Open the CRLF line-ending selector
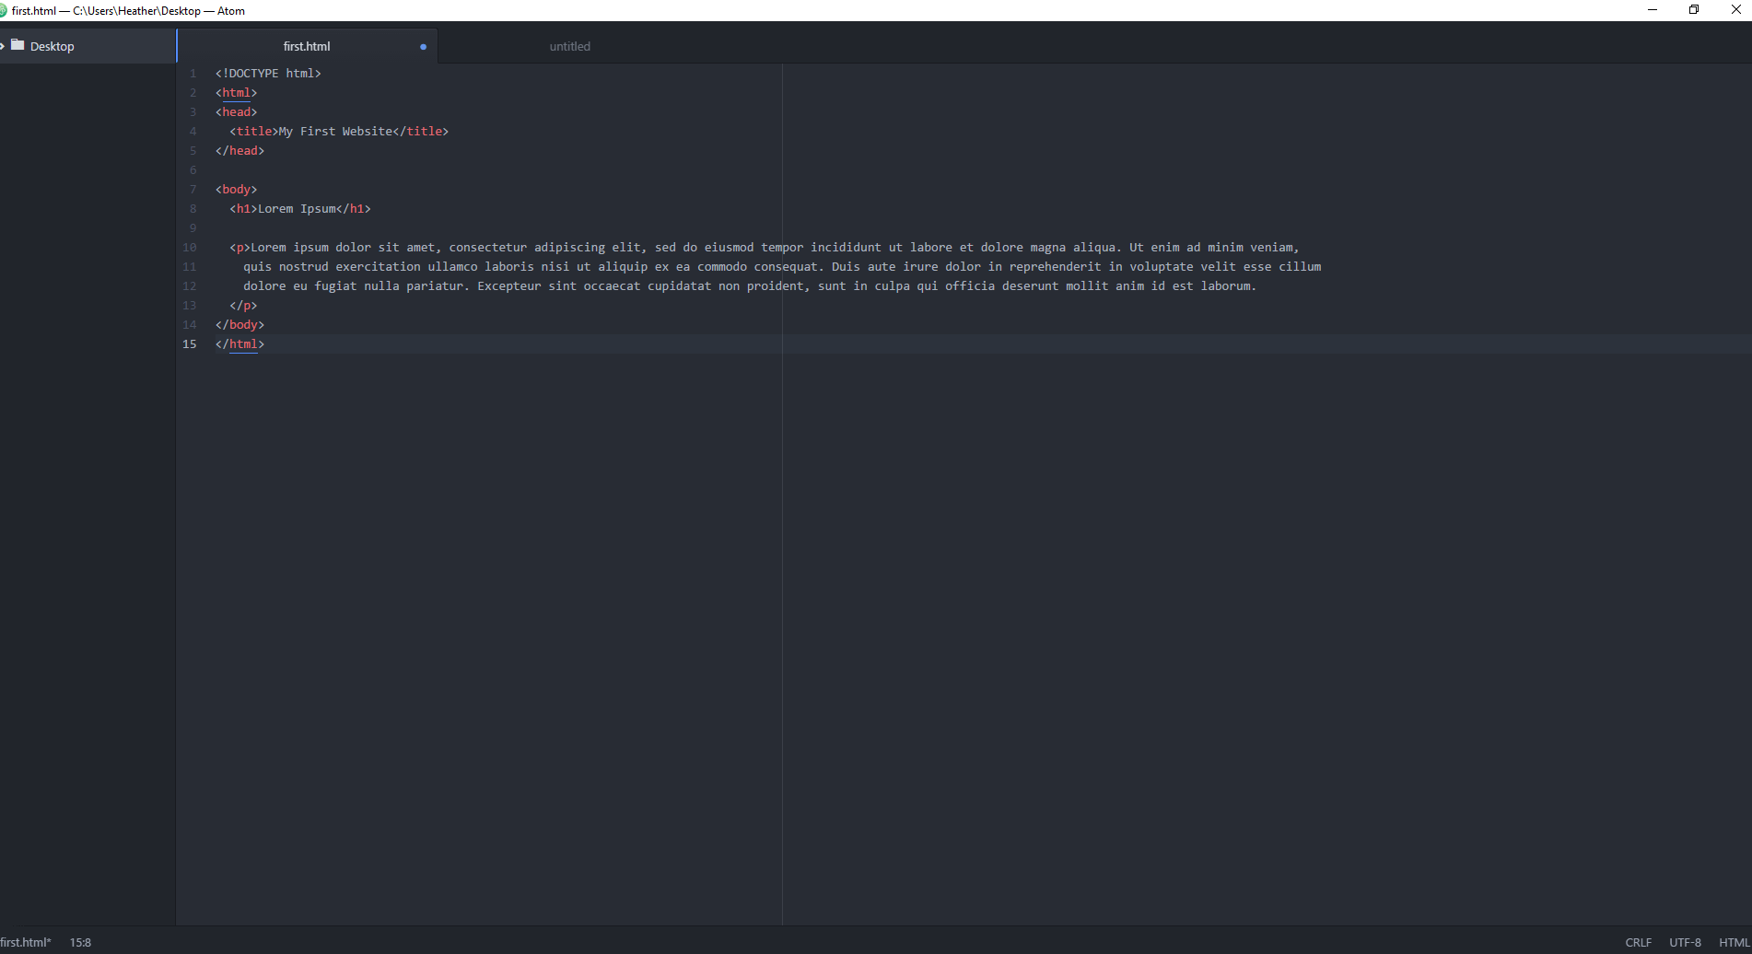Viewport: 1752px width, 954px height. pos(1639,942)
